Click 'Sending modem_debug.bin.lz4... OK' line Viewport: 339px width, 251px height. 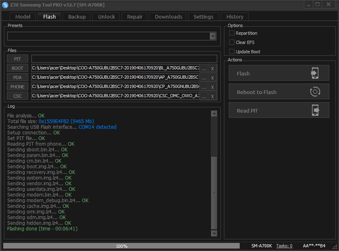click(x=48, y=201)
